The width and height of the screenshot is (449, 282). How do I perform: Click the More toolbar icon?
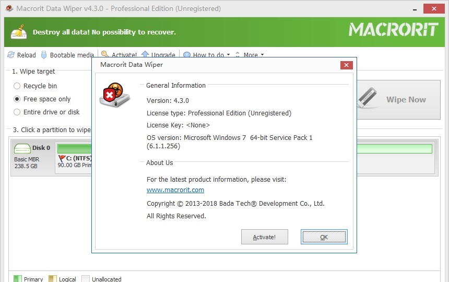click(x=238, y=54)
